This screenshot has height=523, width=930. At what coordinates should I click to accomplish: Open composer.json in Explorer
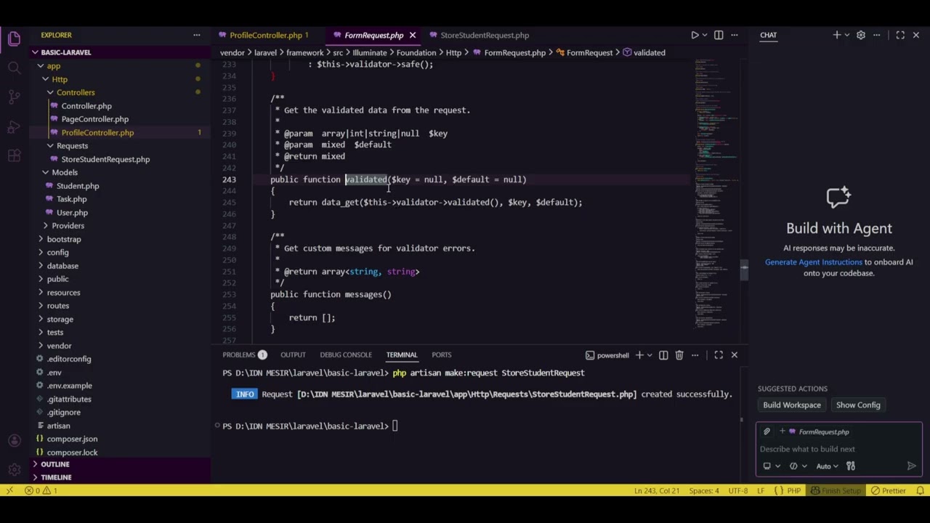[72, 439]
